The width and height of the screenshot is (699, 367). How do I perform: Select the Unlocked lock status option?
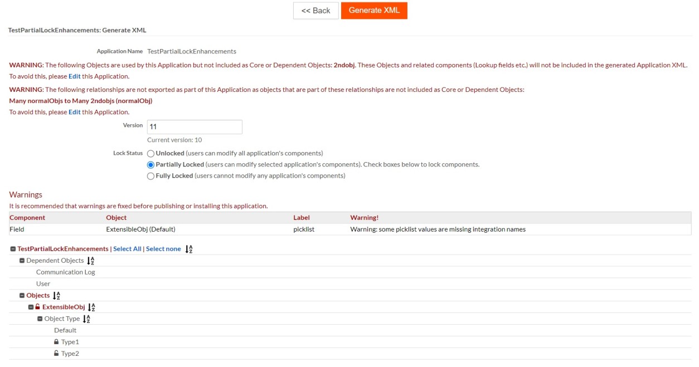tap(151, 153)
